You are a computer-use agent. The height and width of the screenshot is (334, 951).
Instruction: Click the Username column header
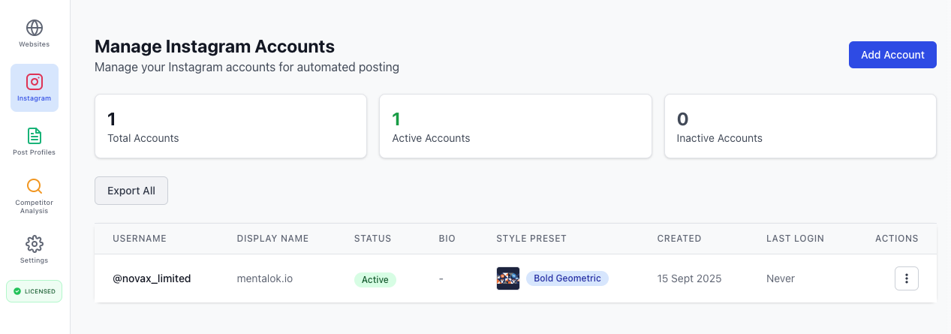pyautogui.click(x=140, y=239)
